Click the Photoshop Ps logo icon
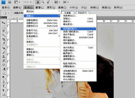Screen dimensions: 135x98 click(x=4, y=2)
